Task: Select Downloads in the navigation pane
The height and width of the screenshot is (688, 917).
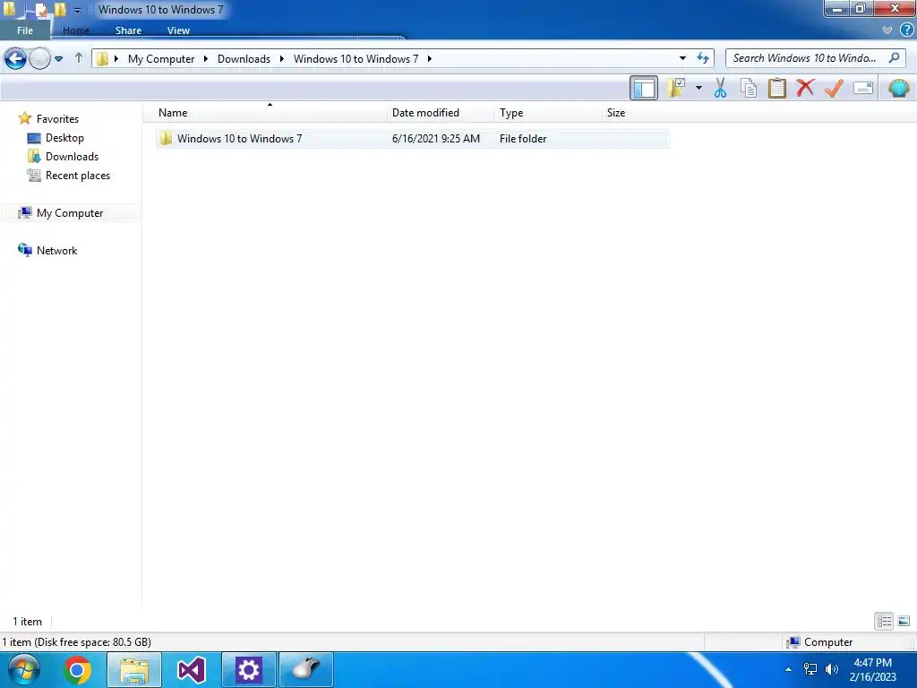Action: [72, 156]
